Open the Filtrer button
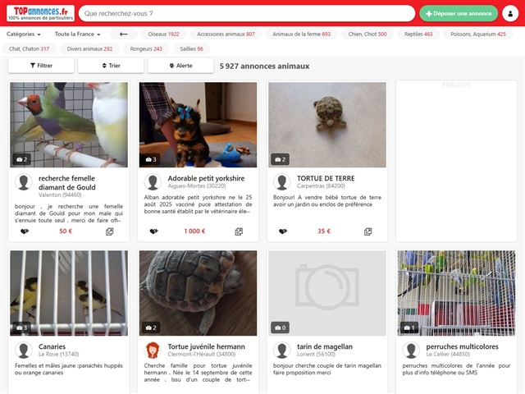The height and width of the screenshot is (394, 525). pyautogui.click(x=41, y=66)
